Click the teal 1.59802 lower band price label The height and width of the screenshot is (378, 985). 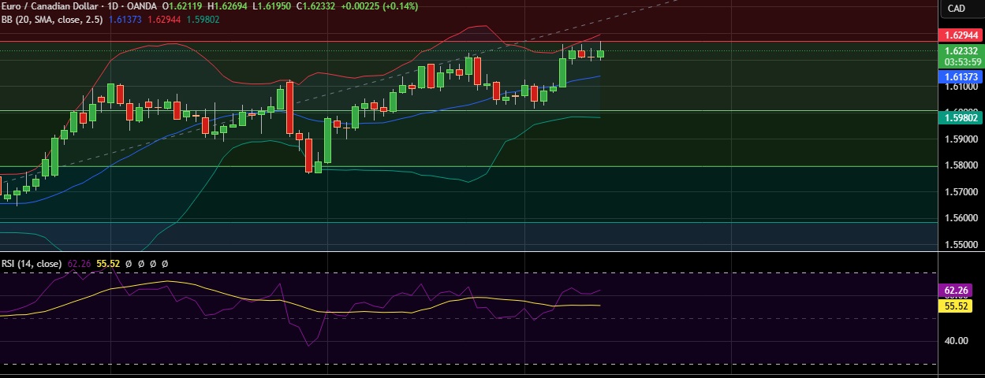(961, 117)
